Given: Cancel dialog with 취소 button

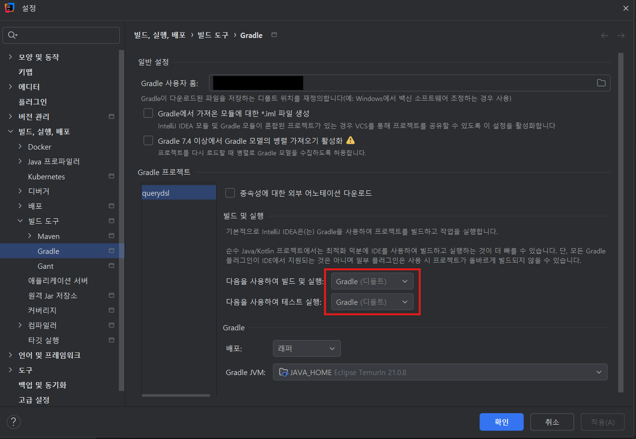Looking at the screenshot, I should 552,422.
